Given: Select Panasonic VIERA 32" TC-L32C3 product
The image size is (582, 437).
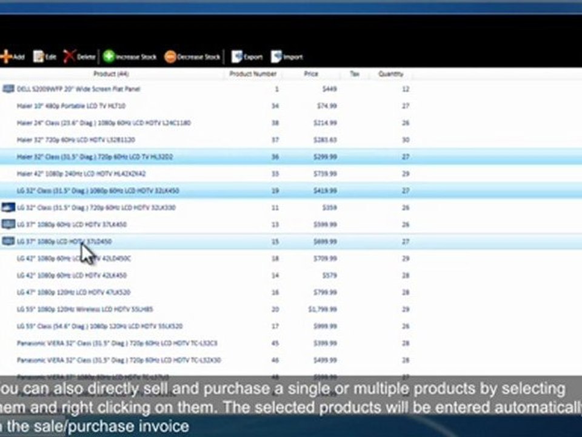Looking at the screenshot, I should click(x=117, y=343).
